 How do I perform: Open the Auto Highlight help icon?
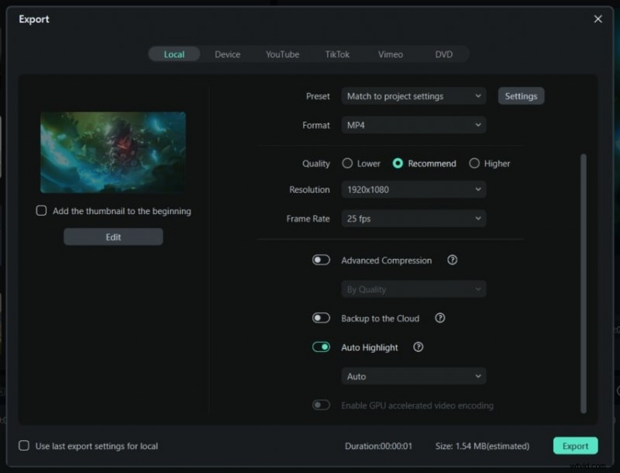click(418, 347)
